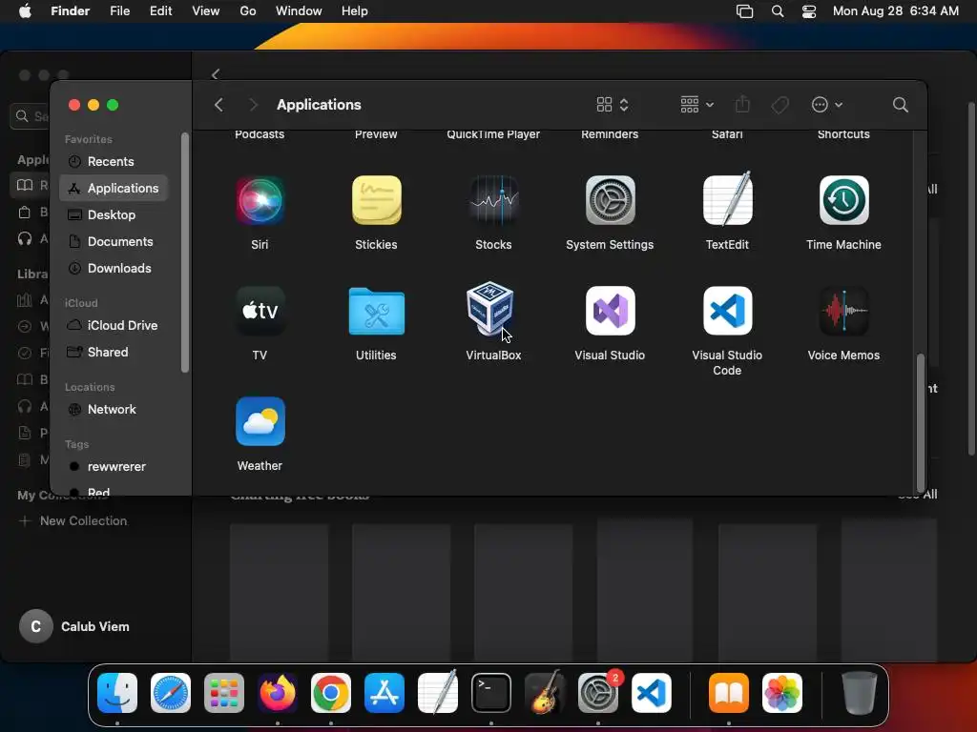Image resolution: width=977 pixels, height=732 pixels.
Task: Click the Finder search magnifier icon
Action: [900, 105]
